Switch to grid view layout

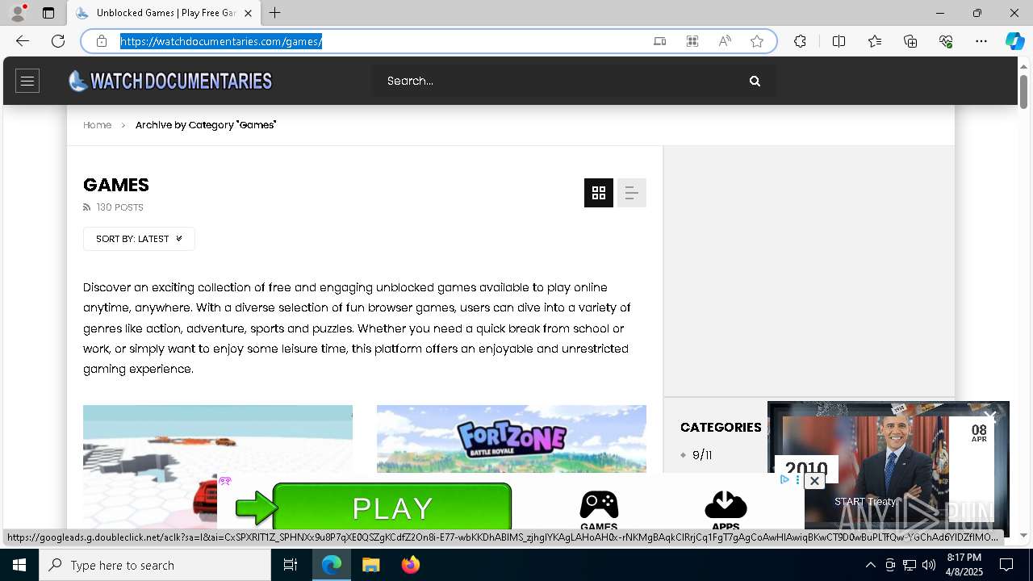(x=599, y=193)
